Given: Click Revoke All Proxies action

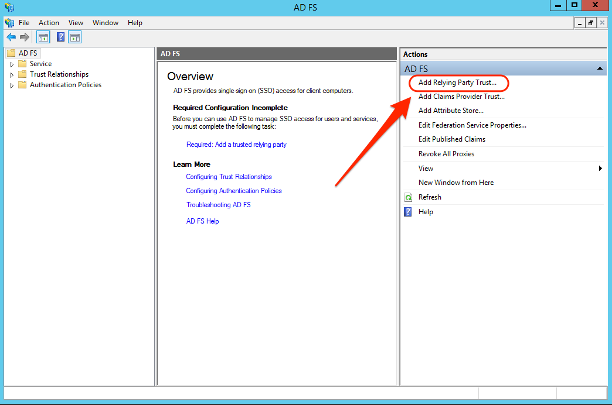Looking at the screenshot, I should (x=446, y=154).
